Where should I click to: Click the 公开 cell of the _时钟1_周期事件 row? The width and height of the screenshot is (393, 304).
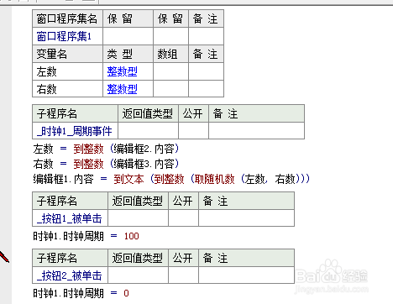pos(193,131)
